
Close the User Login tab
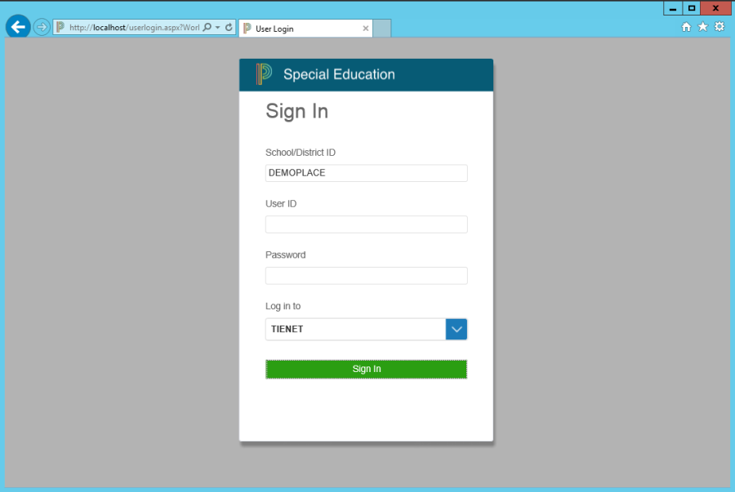(365, 29)
